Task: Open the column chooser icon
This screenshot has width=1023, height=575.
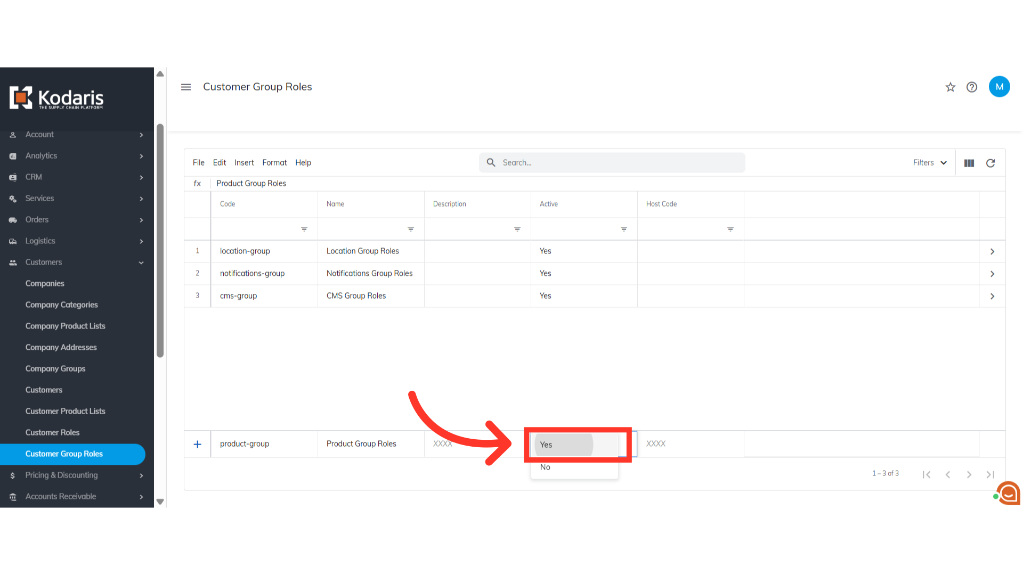Action: (969, 163)
